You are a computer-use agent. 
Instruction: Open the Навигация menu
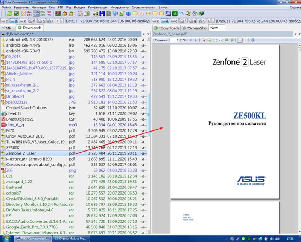point(39,7)
